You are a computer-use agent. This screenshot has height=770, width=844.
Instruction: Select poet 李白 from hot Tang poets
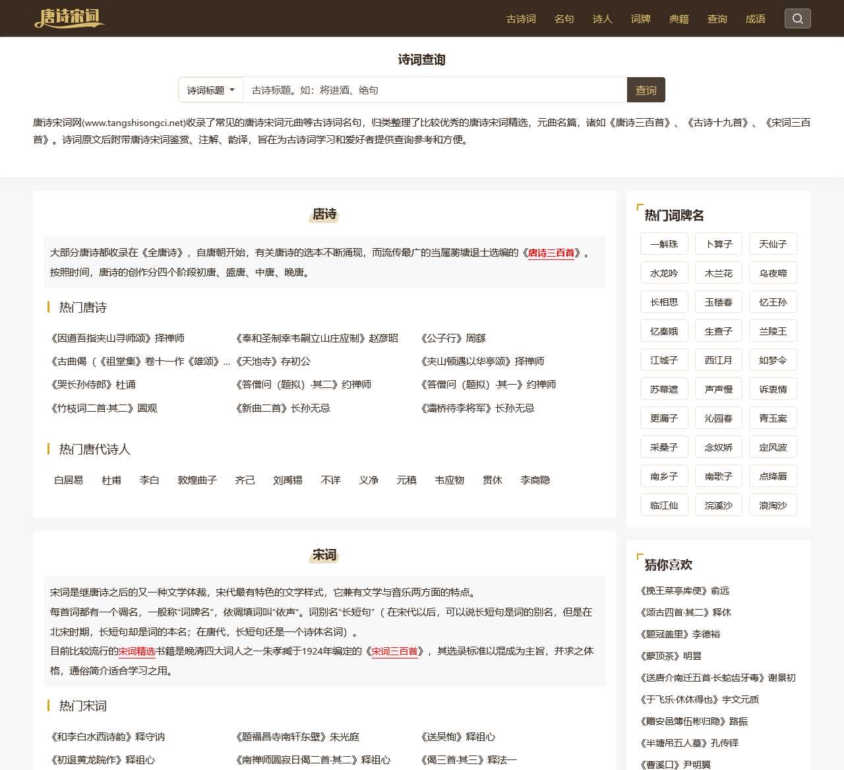click(149, 480)
